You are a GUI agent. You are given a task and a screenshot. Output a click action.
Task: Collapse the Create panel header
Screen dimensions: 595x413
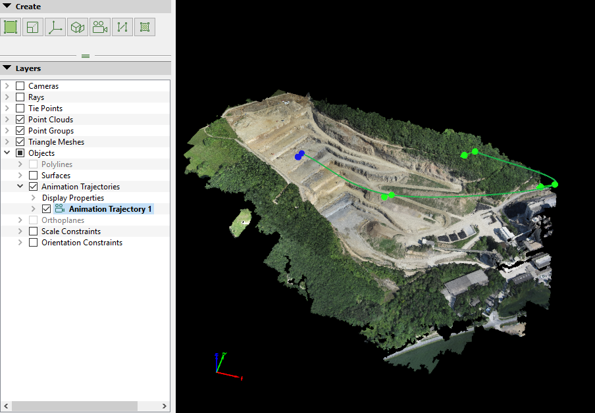[x=7, y=7]
